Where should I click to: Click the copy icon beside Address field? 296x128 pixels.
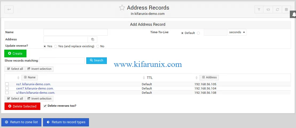[x=92, y=40]
